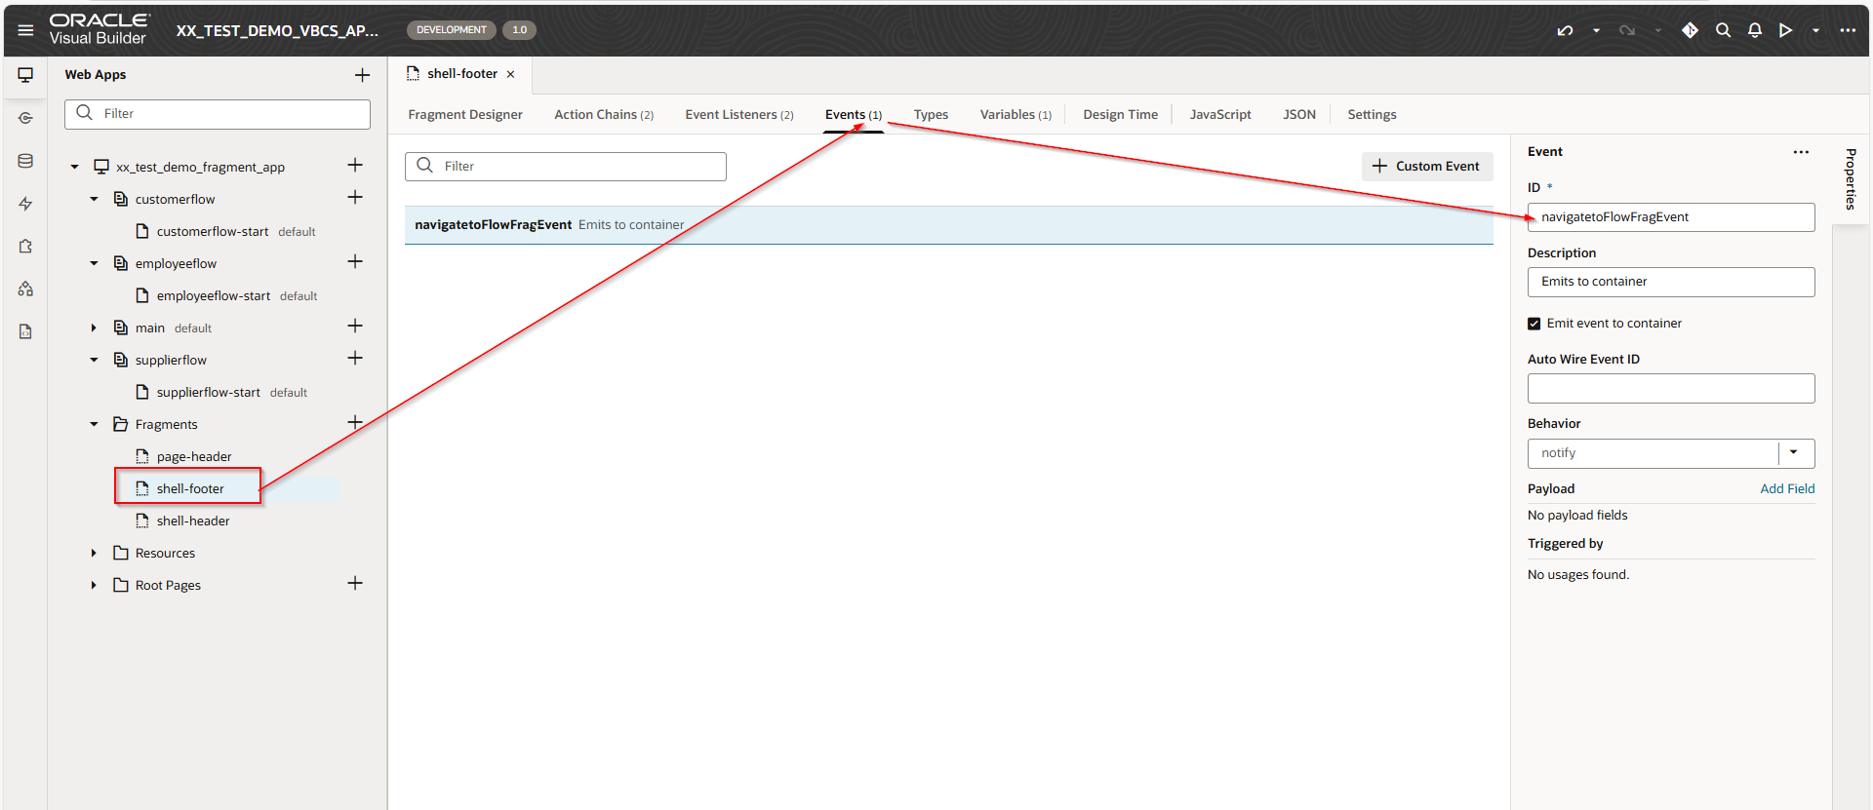Click the search magnifier icon in header
The image size is (1873, 810).
click(x=1723, y=30)
